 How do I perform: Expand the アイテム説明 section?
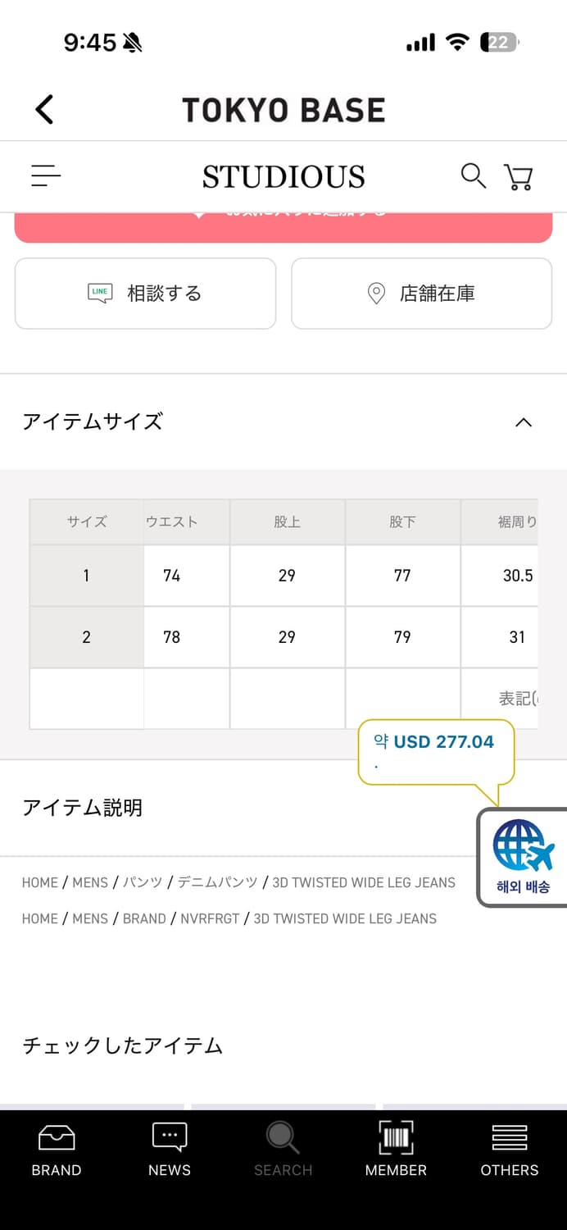point(246,808)
